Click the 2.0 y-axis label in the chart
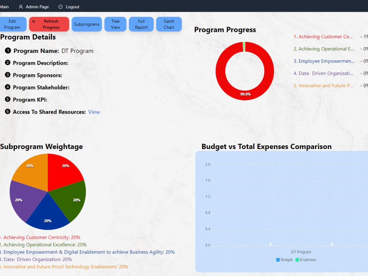The height and width of the screenshot is (276, 368). [x=208, y=164]
